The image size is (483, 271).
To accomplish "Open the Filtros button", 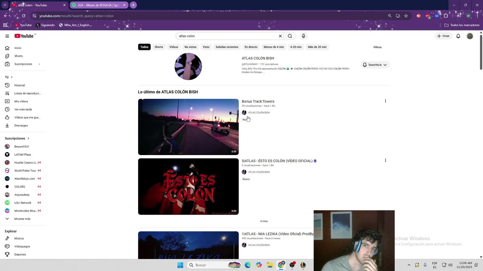I will tap(377, 47).
